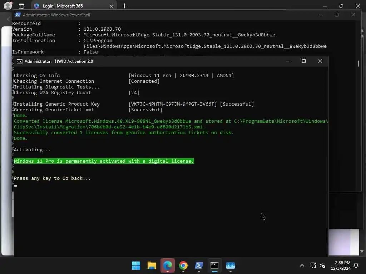Open the clock and date flyout
Viewport: 366px width, 274px height.
pos(340,265)
